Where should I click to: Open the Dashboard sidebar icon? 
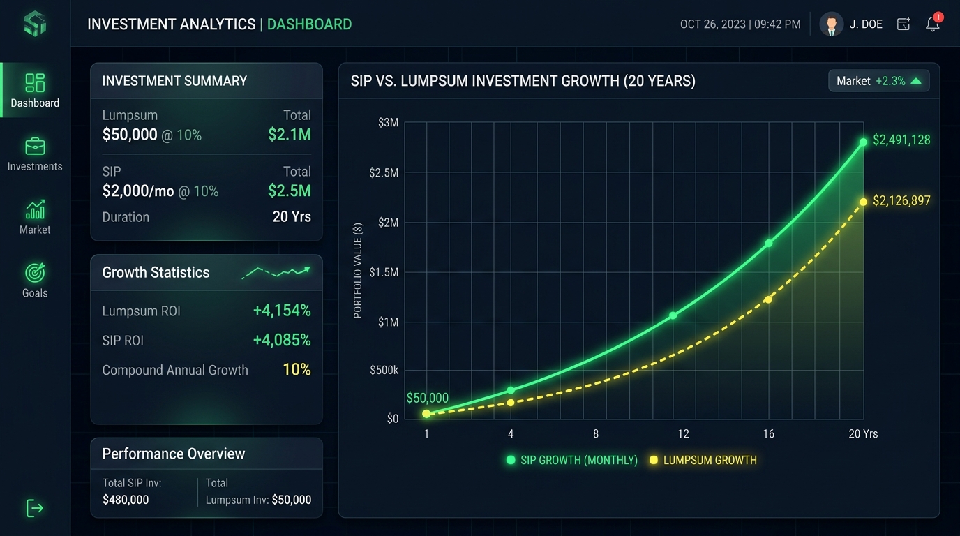pyautogui.click(x=35, y=83)
